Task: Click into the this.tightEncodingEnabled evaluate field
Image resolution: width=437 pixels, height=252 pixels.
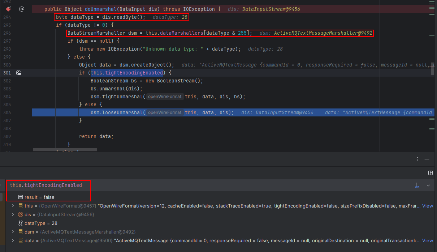Action: [x=209, y=185]
